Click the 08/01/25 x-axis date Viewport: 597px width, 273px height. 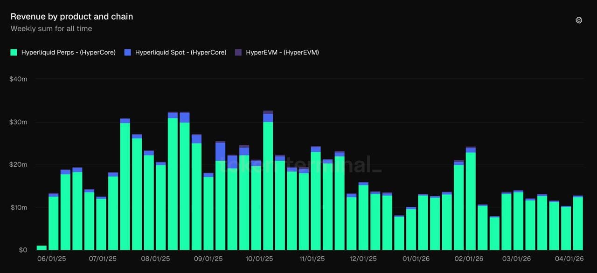point(155,259)
